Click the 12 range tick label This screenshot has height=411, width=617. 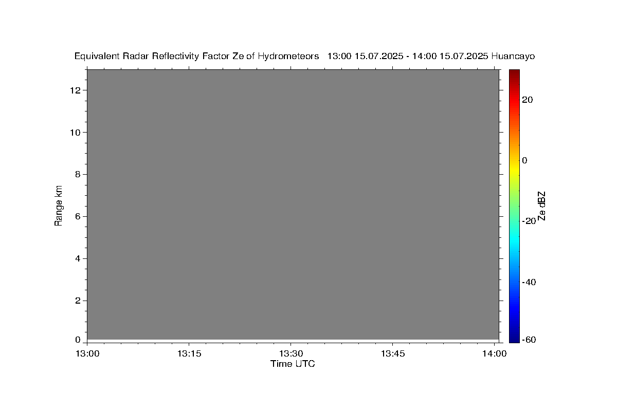[76, 90]
